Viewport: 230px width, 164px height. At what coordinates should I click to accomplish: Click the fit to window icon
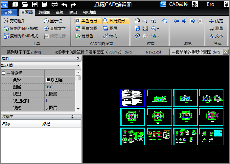(145, 29)
